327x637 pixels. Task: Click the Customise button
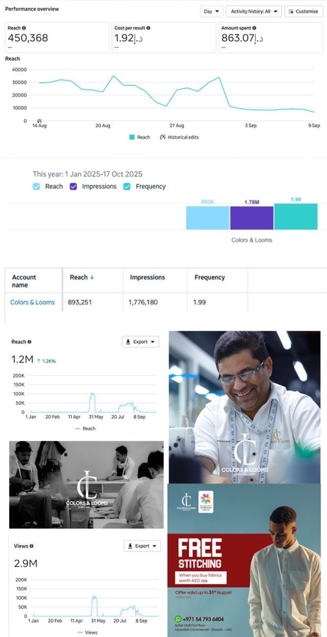303,11
